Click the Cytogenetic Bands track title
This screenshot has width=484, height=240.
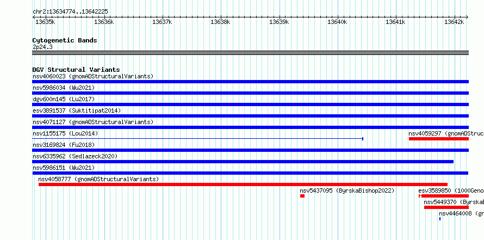pyautogui.click(x=65, y=40)
